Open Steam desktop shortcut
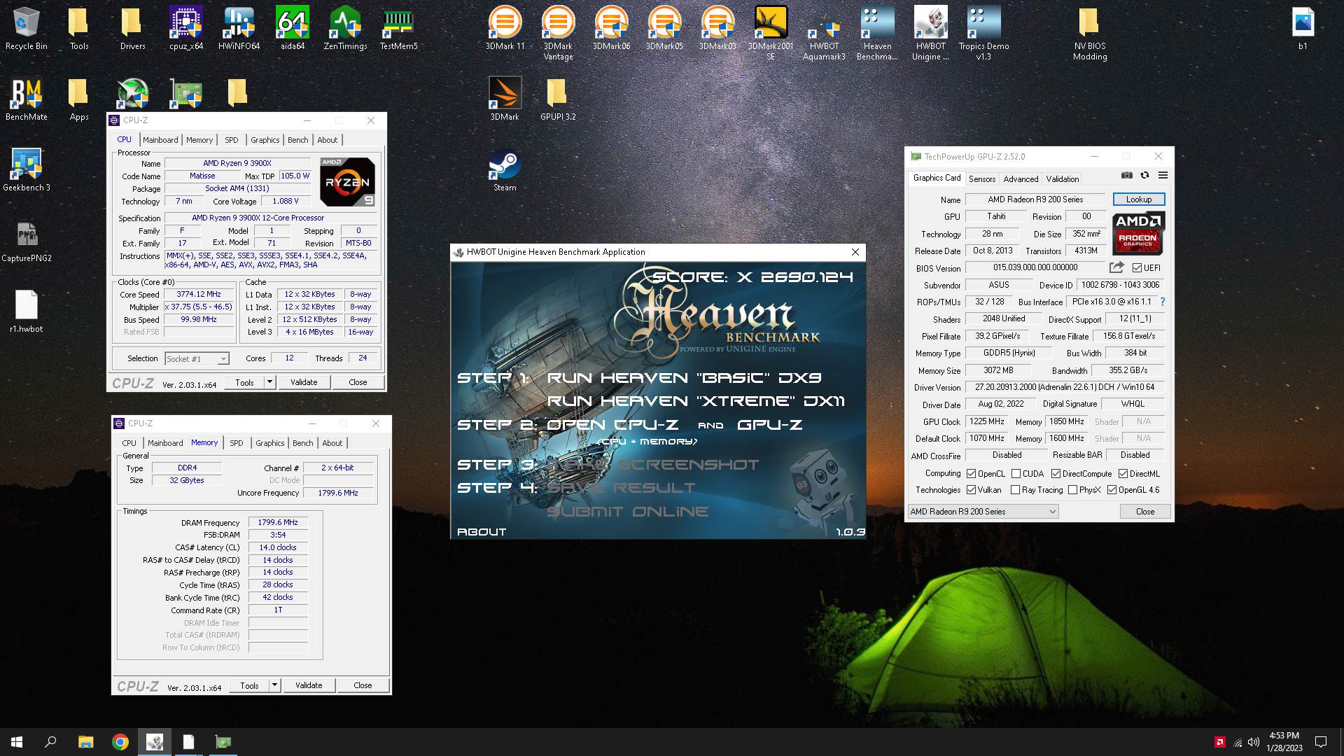This screenshot has height=756, width=1344. 505,169
